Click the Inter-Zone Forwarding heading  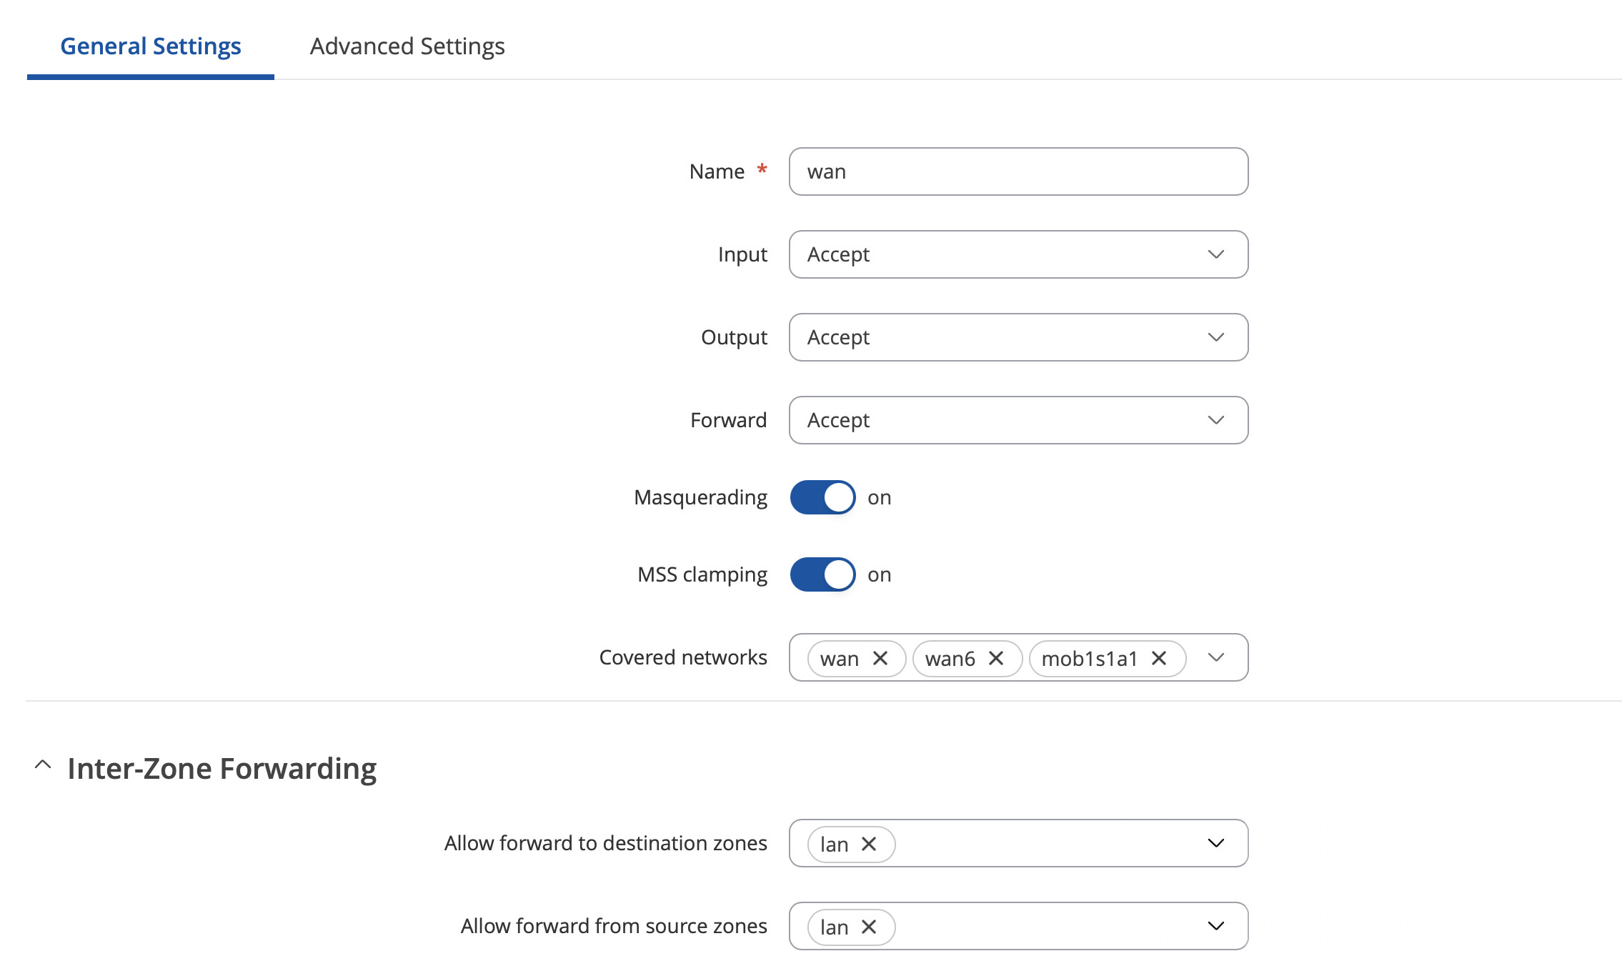click(222, 769)
